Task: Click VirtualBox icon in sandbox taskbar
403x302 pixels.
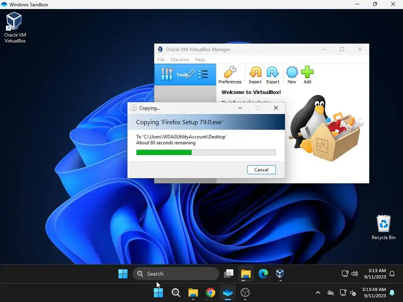Action: [x=280, y=274]
